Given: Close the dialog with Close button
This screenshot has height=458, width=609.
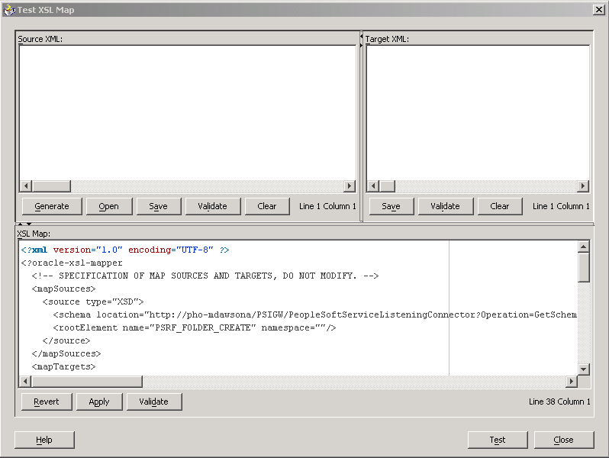Looking at the screenshot, I should click(564, 440).
